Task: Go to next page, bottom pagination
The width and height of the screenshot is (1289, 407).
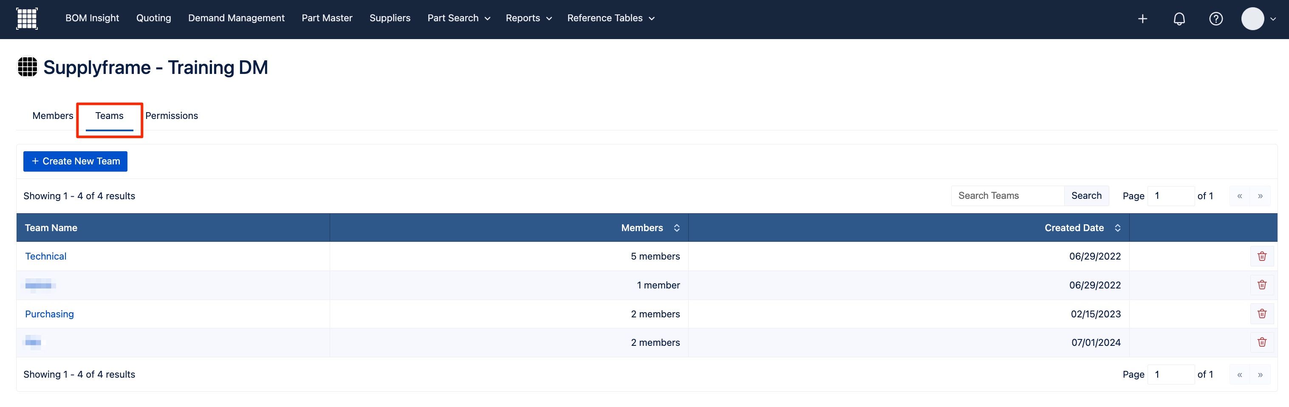Action: (1260, 374)
